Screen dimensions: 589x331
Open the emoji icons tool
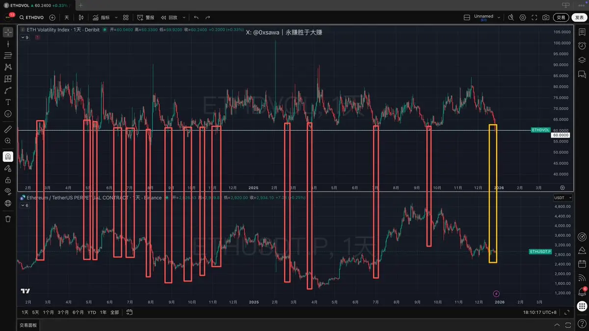(x=8, y=114)
